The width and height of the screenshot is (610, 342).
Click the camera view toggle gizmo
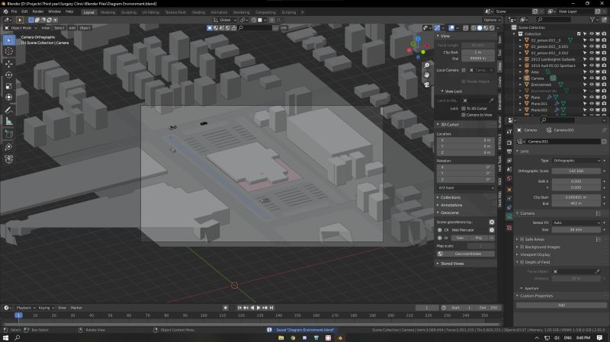(x=427, y=85)
